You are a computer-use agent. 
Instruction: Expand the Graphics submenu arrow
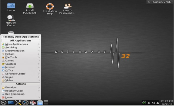click(x=39, y=64)
